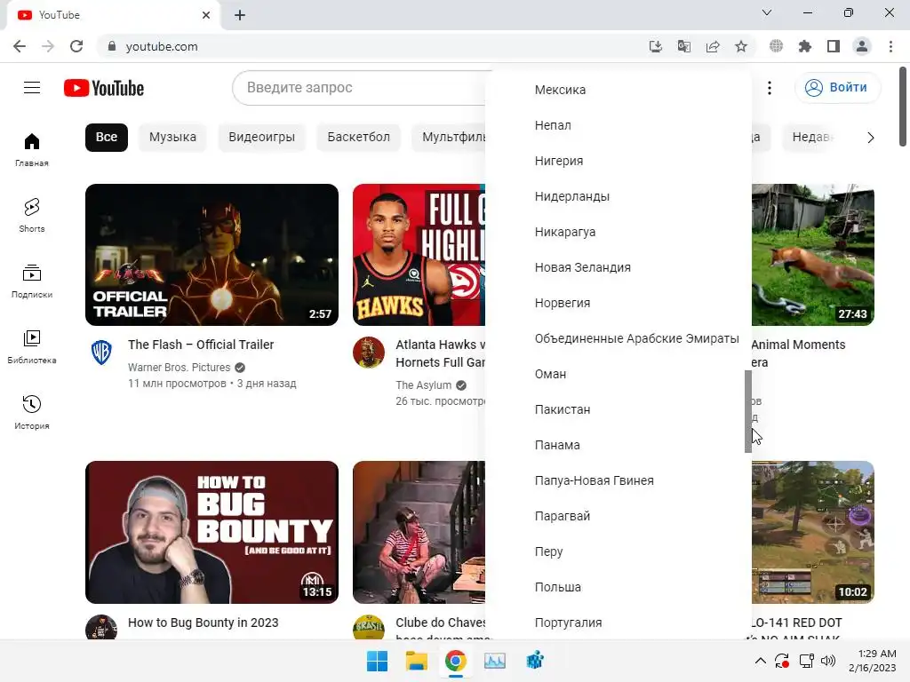910x682 pixels.
Task: Open the Главная sidebar item
Action: [x=32, y=149]
